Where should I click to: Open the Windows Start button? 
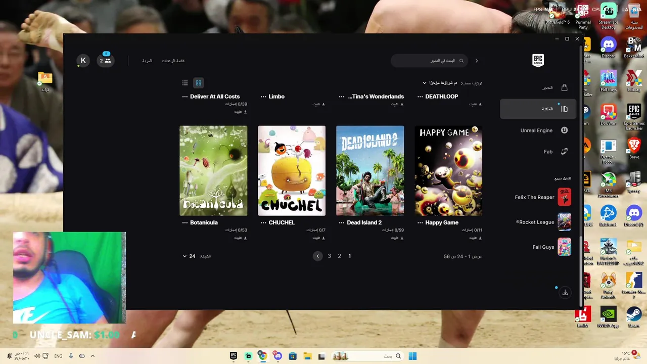(412, 356)
